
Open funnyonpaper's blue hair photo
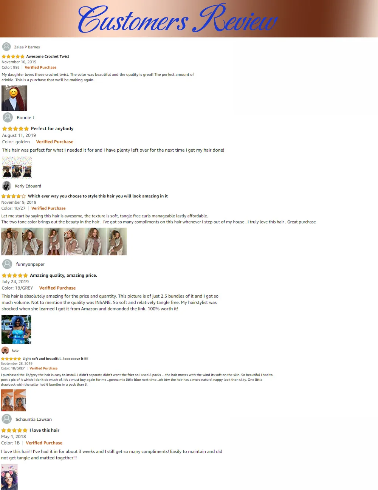click(x=16, y=329)
